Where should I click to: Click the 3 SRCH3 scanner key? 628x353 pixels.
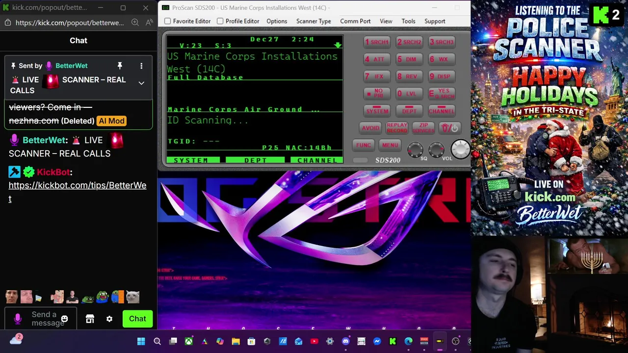[442, 42]
